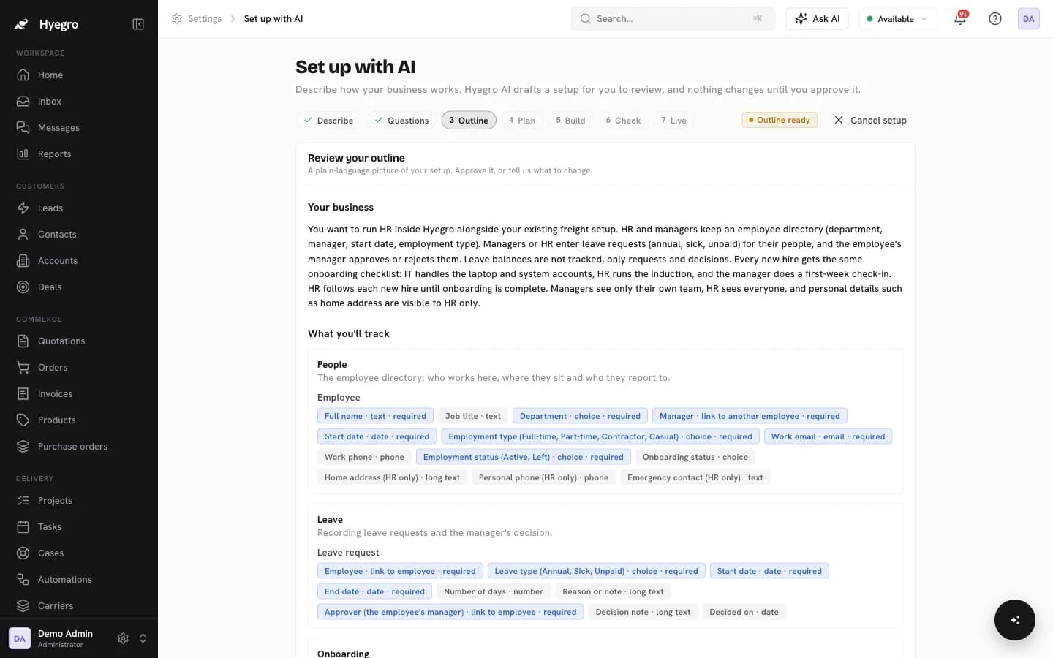The height and width of the screenshot is (658, 1053).
Task: Open Contacts page
Action: click(x=79, y=234)
